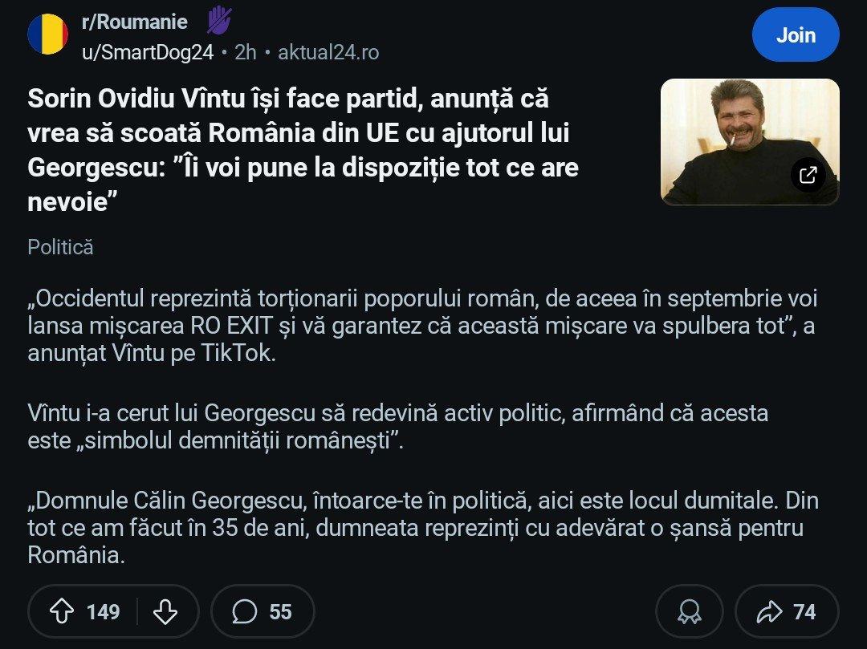The image size is (867, 649).
Task: Tap the purple hand icon beside r/Roumanie
Action: point(219,20)
